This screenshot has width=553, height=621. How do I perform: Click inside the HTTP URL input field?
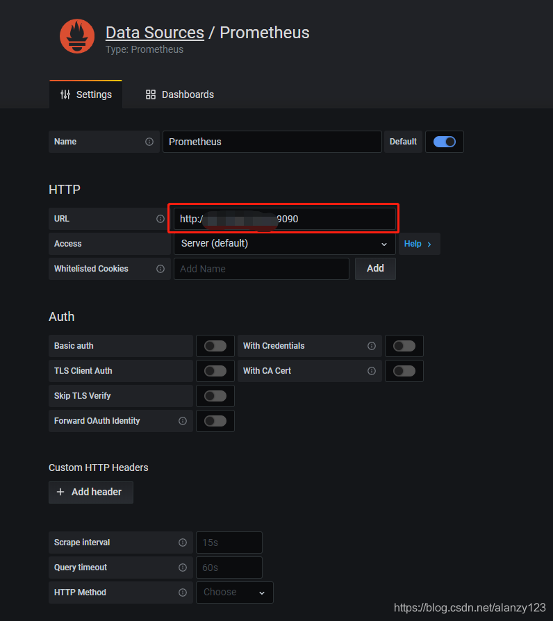284,219
